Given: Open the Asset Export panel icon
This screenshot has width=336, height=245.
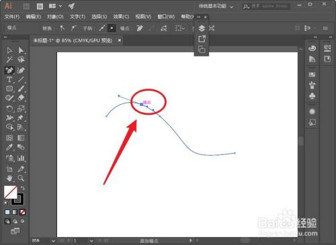Looking at the screenshot, I should [202, 39].
